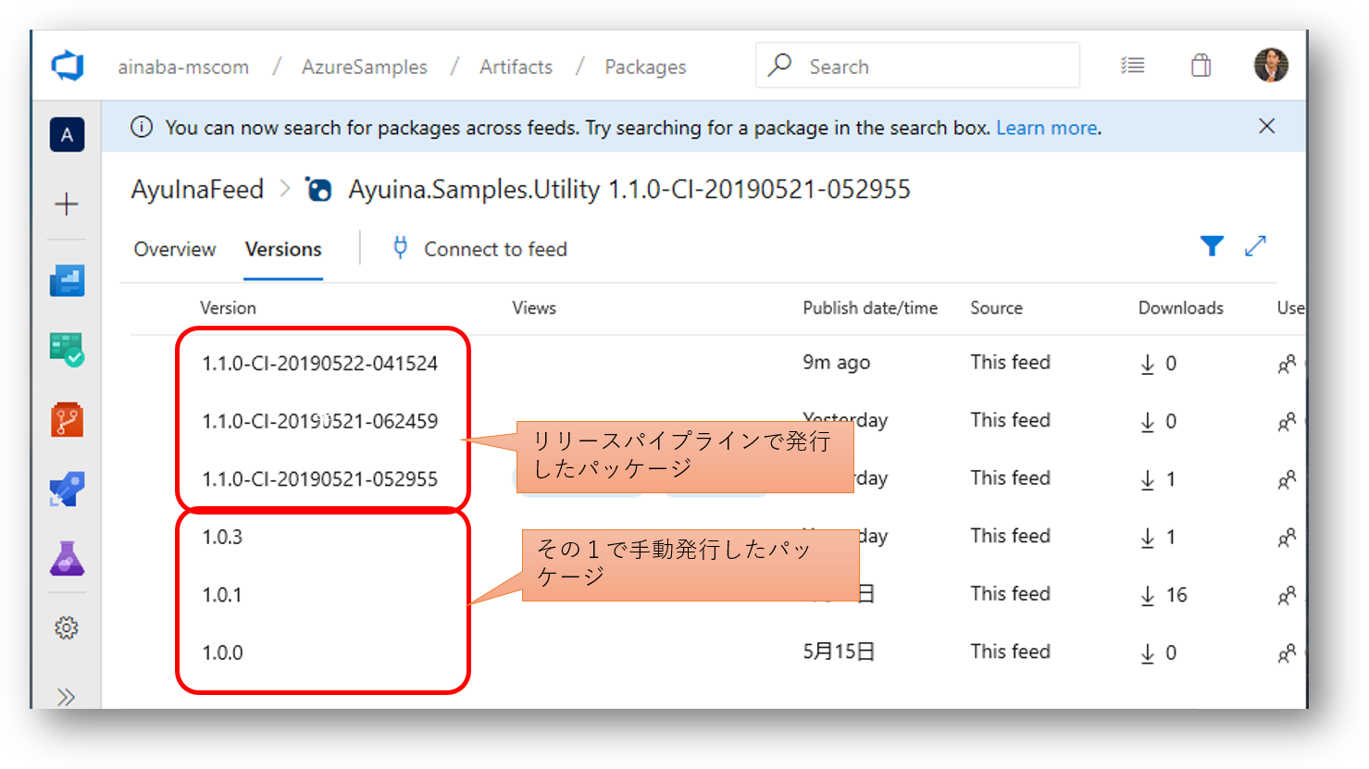The height and width of the screenshot is (769, 1369).
Task: Go to ainaba-mscom organization breadcrumb
Action: [x=183, y=67]
